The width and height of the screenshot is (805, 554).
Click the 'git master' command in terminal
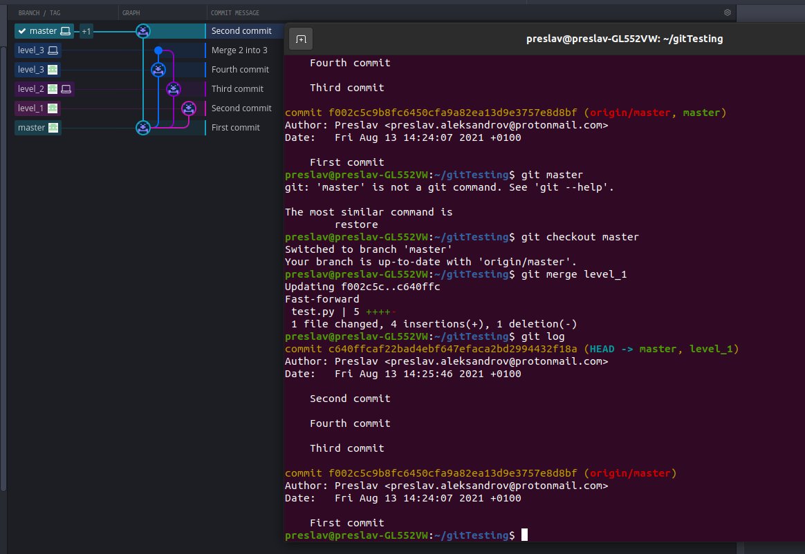(x=552, y=175)
